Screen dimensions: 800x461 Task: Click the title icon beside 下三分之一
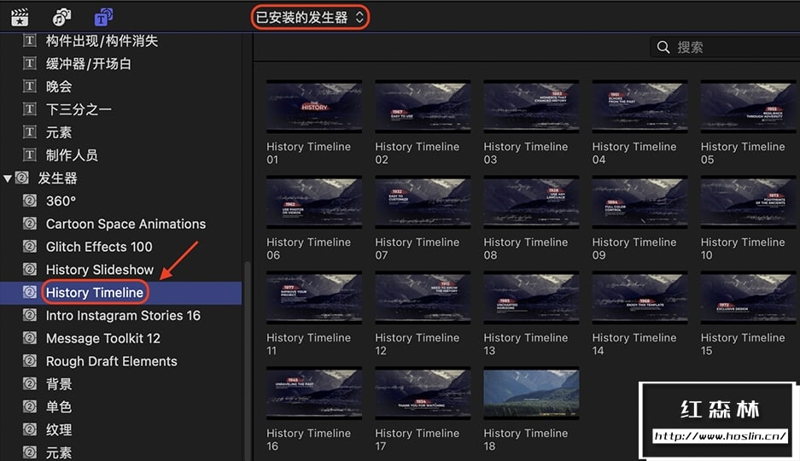(x=30, y=108)
